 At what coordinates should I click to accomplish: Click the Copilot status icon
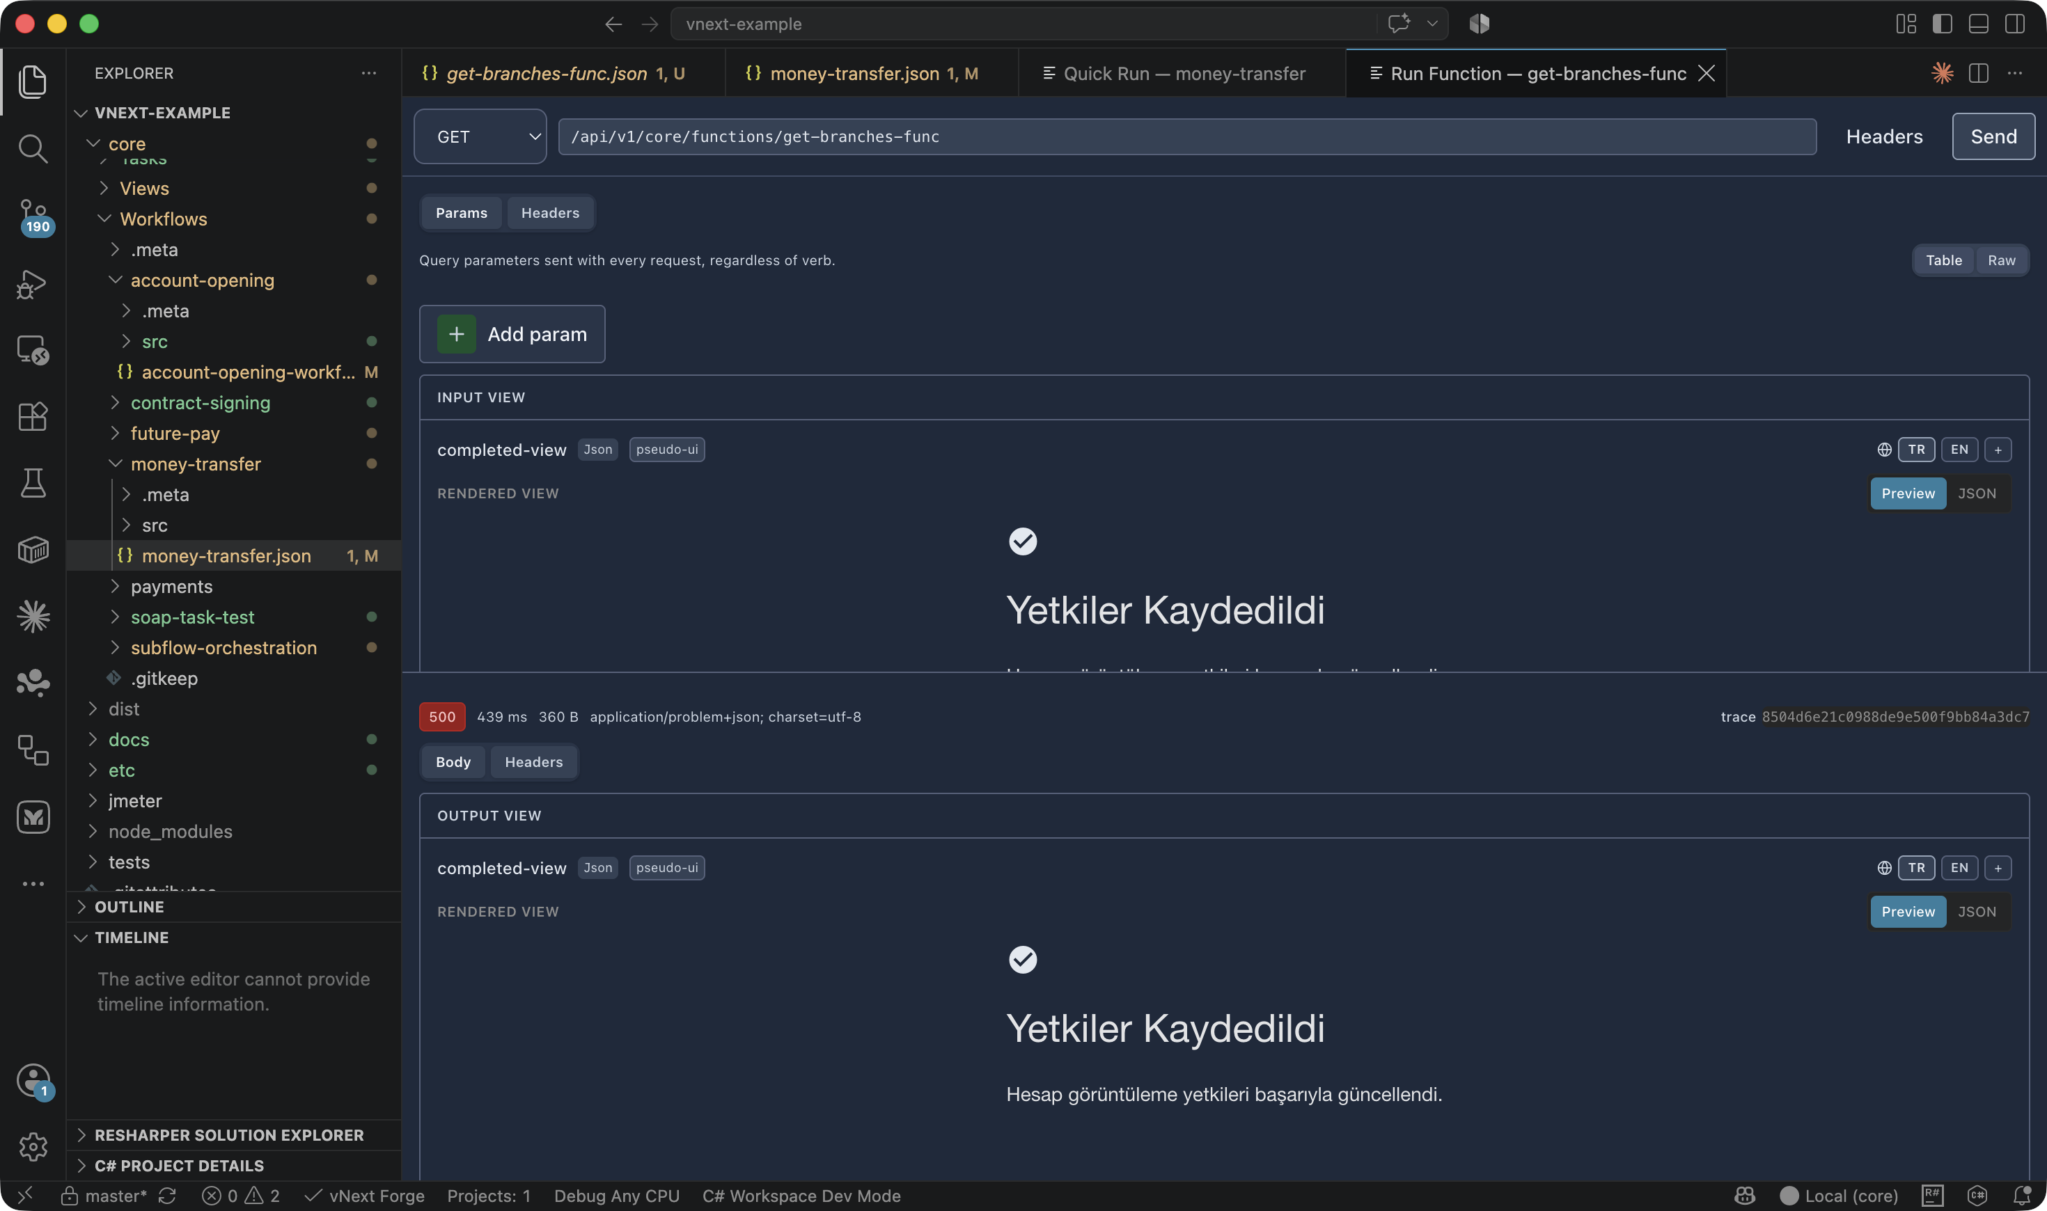(1744, 1196)
